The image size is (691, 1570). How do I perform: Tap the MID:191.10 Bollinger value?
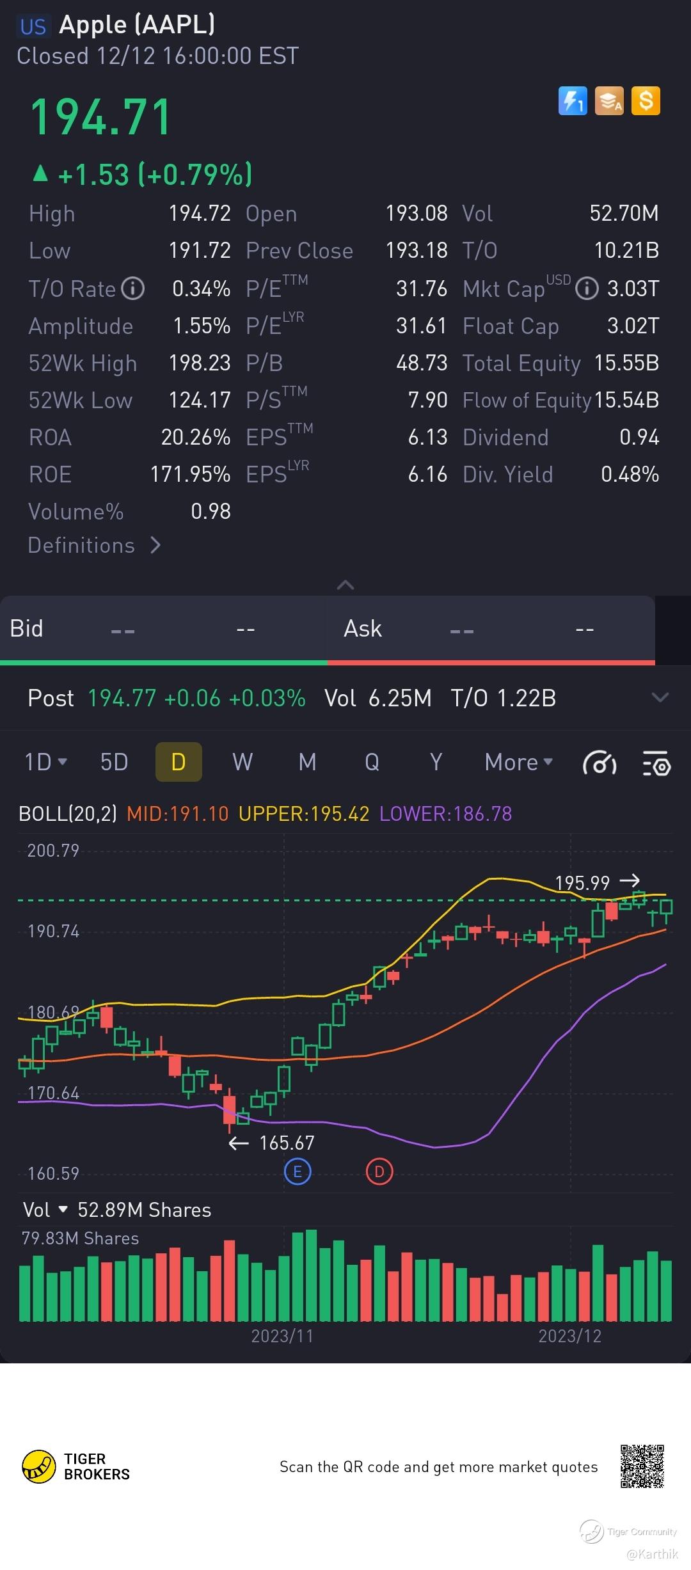(x=177, y=814)
